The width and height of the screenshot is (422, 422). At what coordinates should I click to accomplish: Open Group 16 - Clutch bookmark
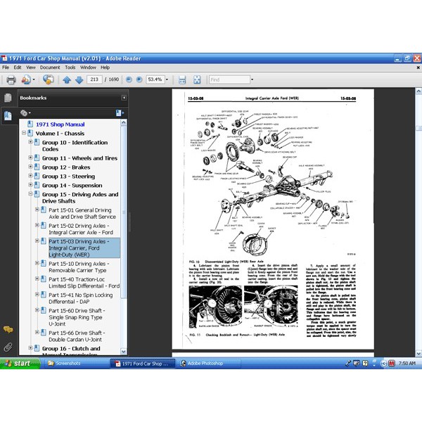71,351
